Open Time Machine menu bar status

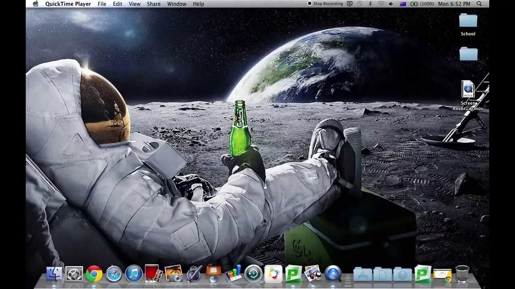click(x=360, y=4)
